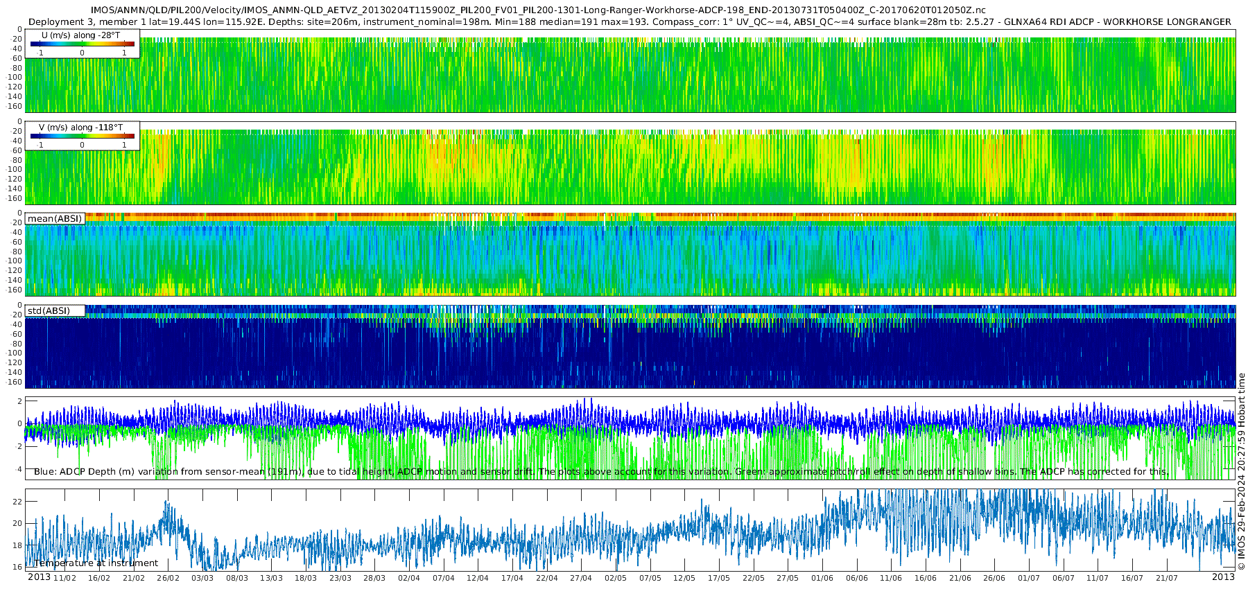Click the -4 tick on depth variation axis
This screenshot has height=589, width=1248.
point(19,469)
